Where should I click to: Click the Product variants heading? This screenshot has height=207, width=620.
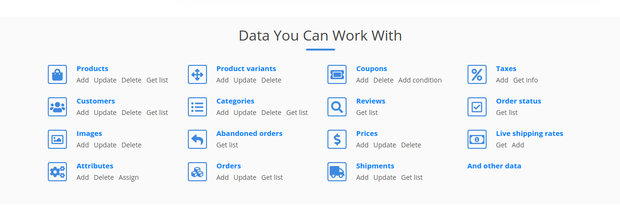pos(246,69)
